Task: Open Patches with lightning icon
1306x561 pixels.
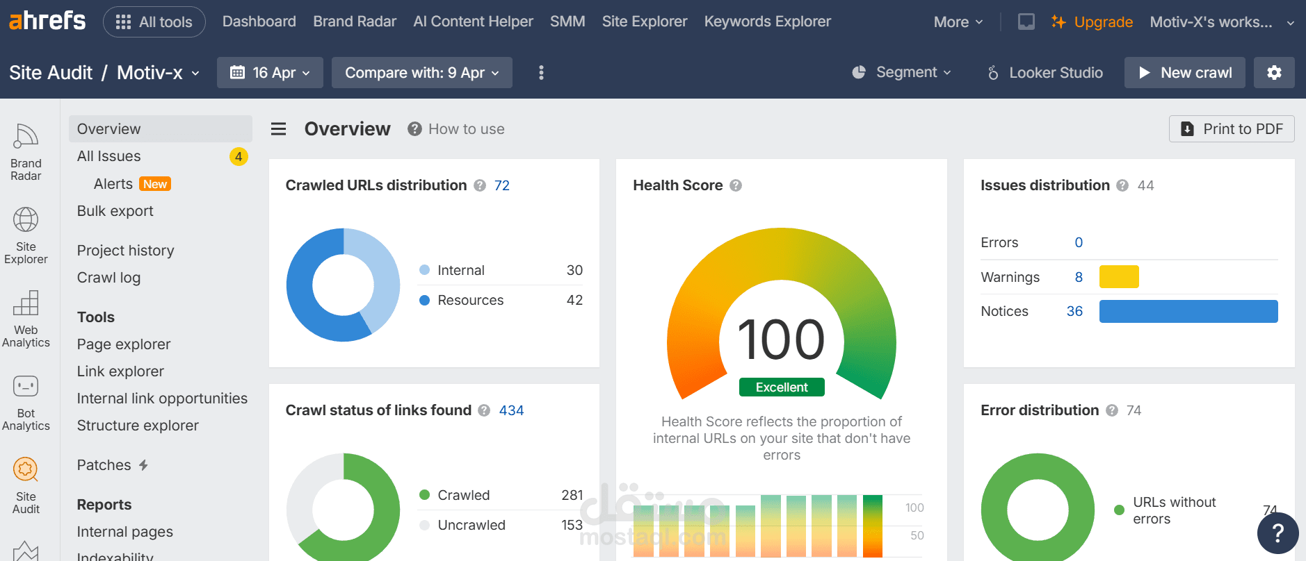Action: (x=113, y=464)
